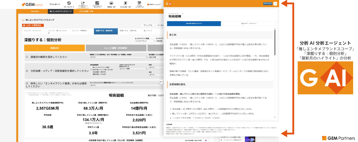Click the 134.1万人/月 value
This screenshot has height=142, width=358.
coord(93,119)
